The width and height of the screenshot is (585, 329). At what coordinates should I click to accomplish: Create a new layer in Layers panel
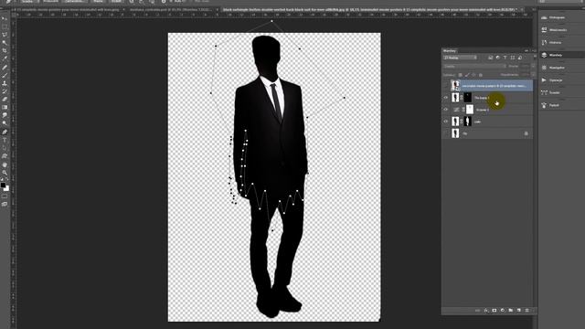[x=518, y=311]
